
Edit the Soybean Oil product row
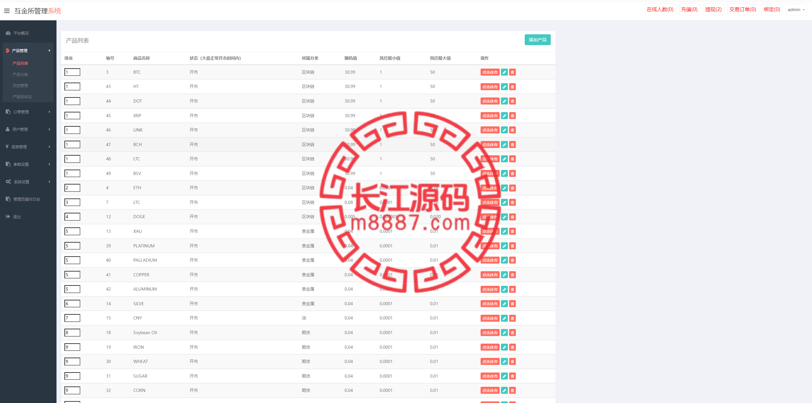[504, 333]
